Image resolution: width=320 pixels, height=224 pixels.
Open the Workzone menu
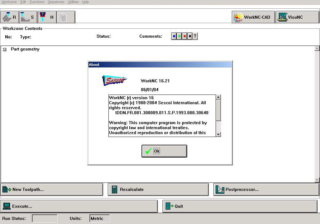tap(9, 2)
